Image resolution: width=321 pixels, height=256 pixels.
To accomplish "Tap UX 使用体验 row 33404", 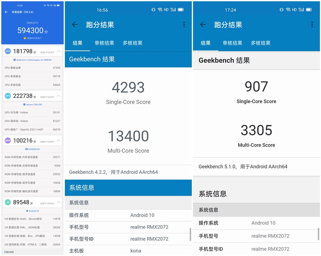I will point(32,244).
